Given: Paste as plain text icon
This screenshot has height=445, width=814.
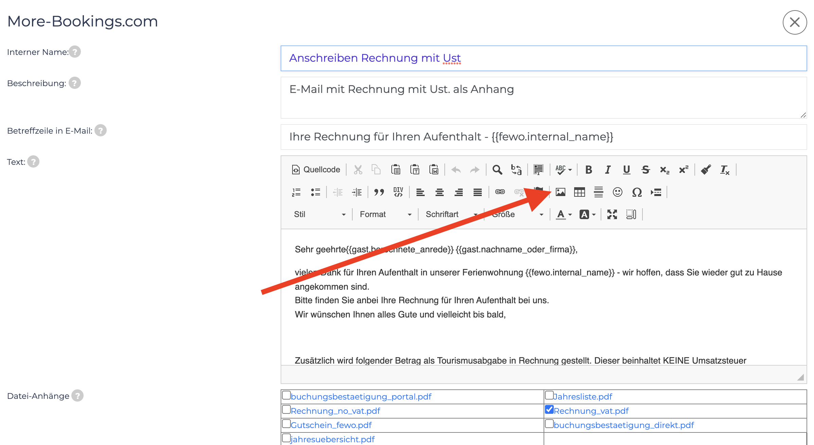Looking at the screenshot, I should [415, 170].
